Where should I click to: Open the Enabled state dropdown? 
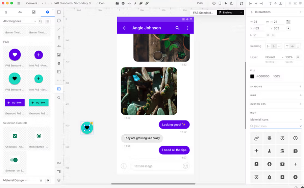(230, 12)
